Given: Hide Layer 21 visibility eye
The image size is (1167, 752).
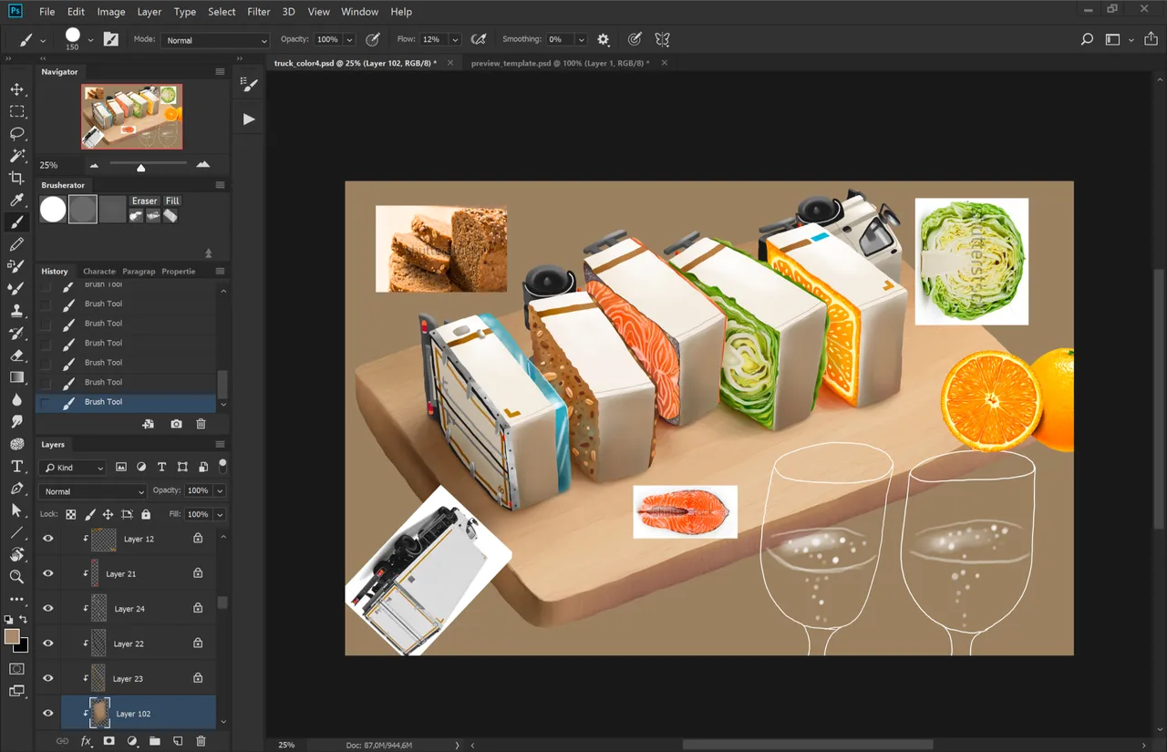Looking at the screenshot, I should pos(48,573).
